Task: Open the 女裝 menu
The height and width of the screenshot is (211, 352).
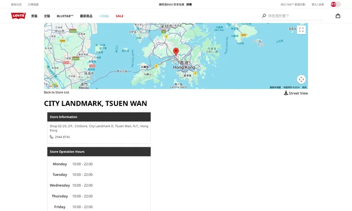Action: (x=47, y=16)
